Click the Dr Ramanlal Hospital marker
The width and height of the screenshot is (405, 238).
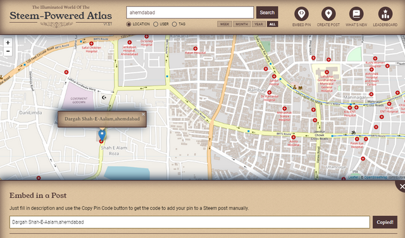click(270, 92)
